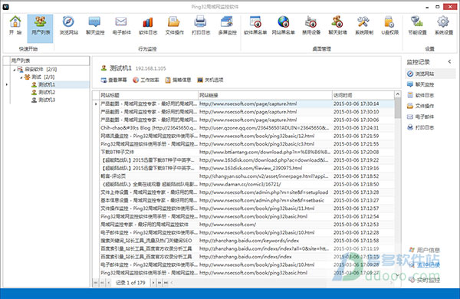Collapse the 监控记录 panel with chevron
Viewport: 460px width, 299px height.
449,61
